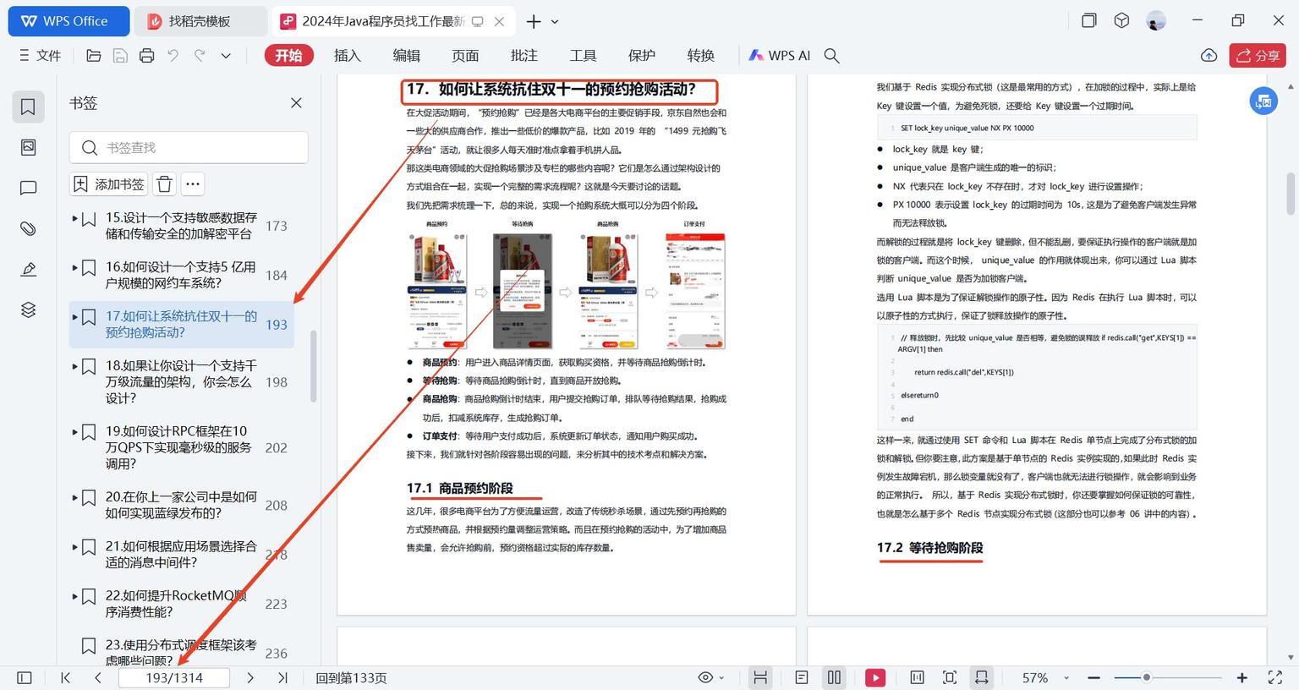
Task: Switch to the 工具 ribbon tab
Action: [583, 56]
